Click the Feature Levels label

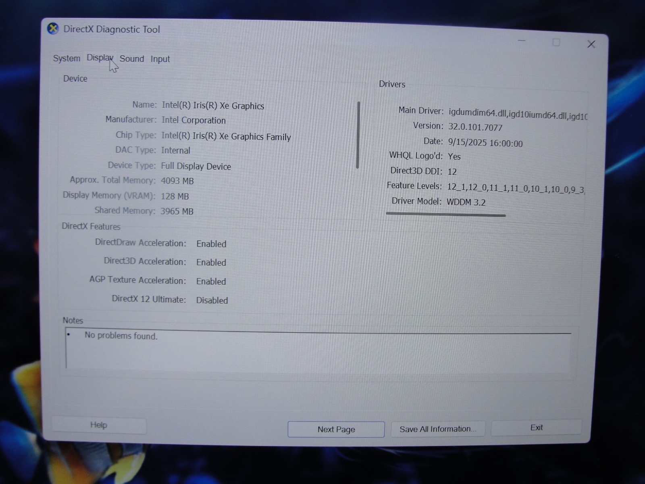coord(414,186)
